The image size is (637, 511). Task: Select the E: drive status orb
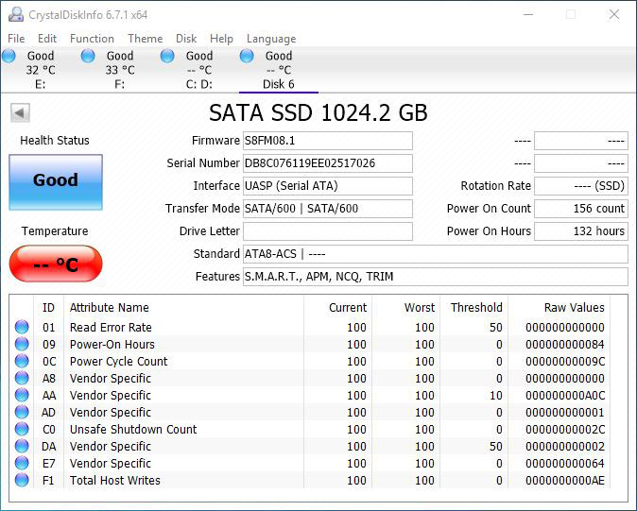pyautogui.click(x=9, y=57)
